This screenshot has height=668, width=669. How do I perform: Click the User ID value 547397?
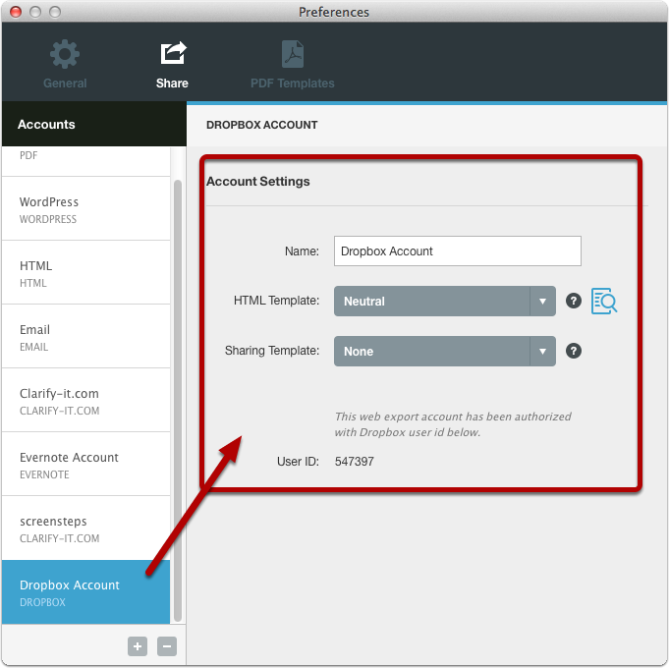pos(354,462)
